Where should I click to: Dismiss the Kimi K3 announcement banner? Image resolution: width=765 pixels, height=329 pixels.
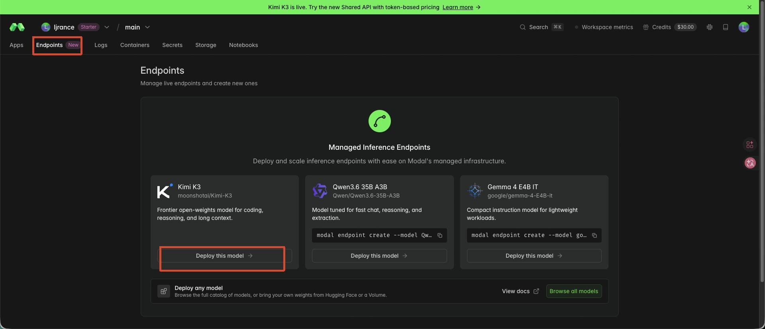pyautogui.click(x=749, y=7)
